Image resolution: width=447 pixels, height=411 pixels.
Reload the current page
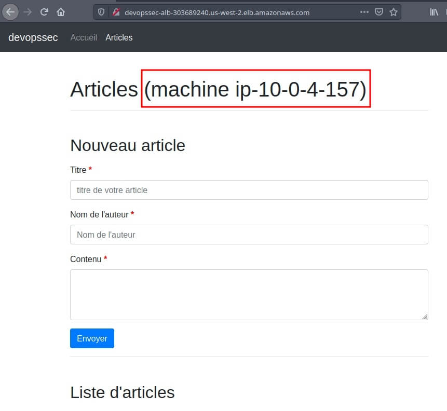click(45, 11)
